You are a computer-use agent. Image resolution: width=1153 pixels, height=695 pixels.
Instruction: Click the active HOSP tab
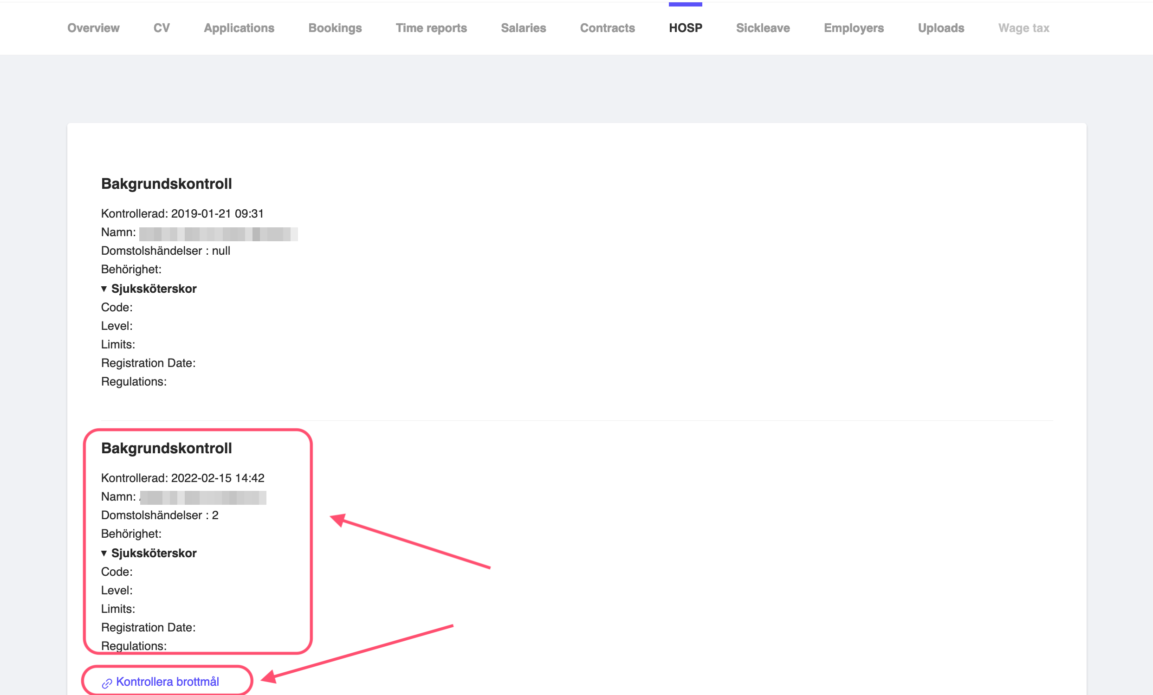[x=685, y=28]
